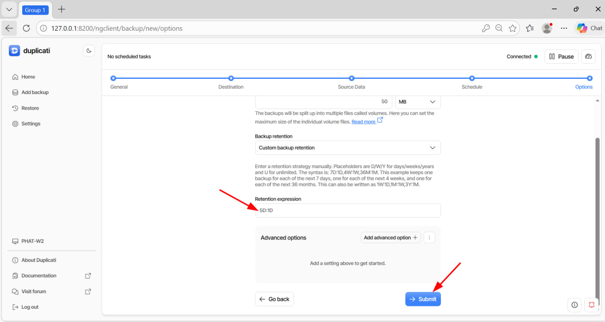Click the Duplicati logo icon
Viewport: 605px width, 322px height.
coord(15,51)
